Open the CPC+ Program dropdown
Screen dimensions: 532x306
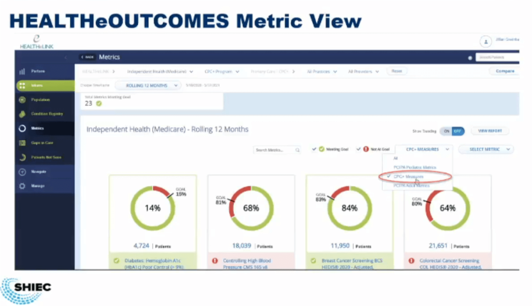coord(222,72)
